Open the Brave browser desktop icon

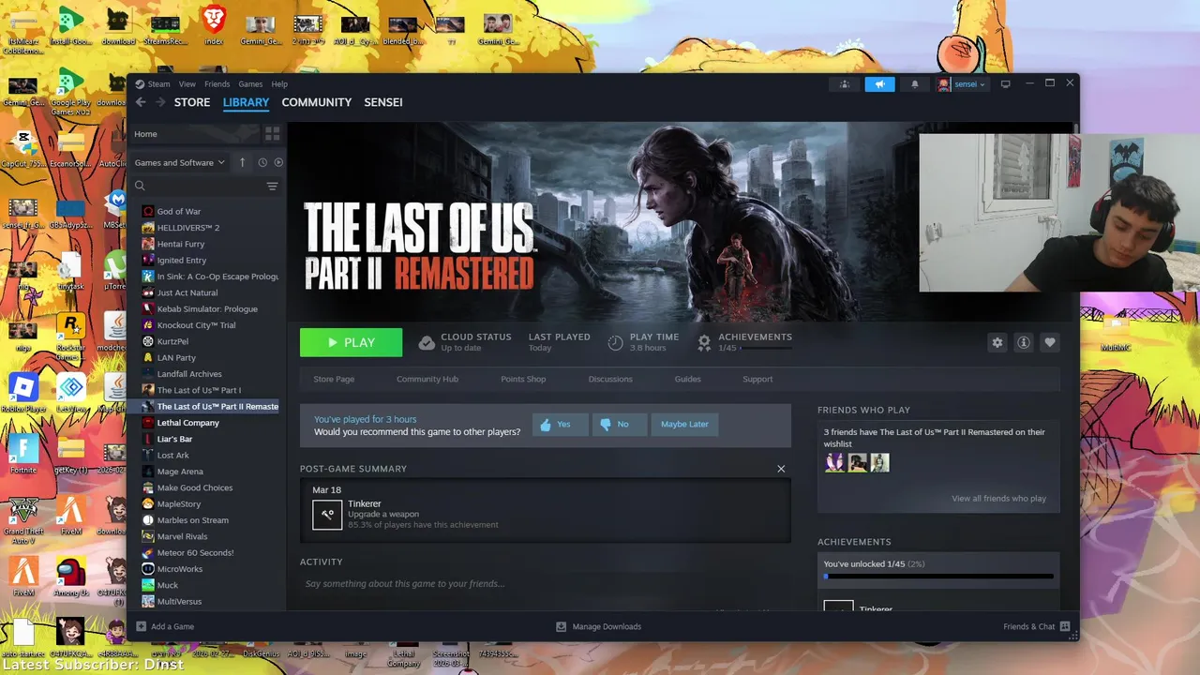click(214, 24)
